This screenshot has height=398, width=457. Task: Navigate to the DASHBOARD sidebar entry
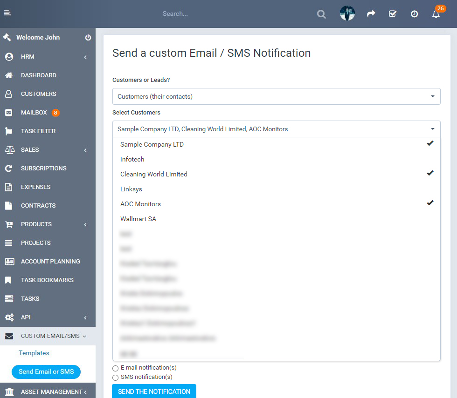[x=37, y=75]
